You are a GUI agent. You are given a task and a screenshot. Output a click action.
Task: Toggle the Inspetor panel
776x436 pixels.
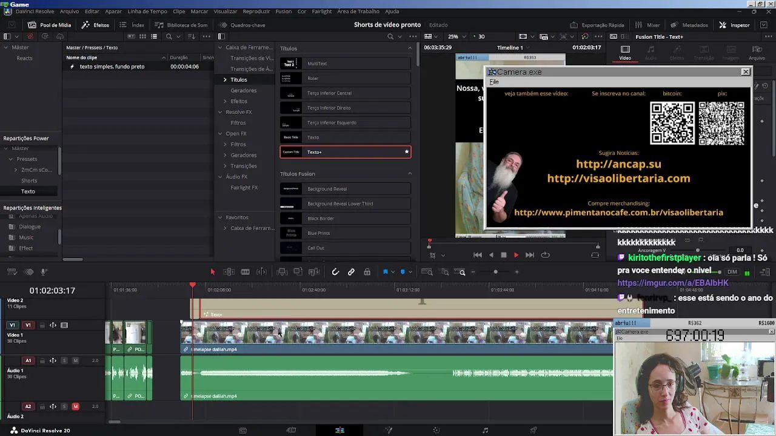point(734,25)
